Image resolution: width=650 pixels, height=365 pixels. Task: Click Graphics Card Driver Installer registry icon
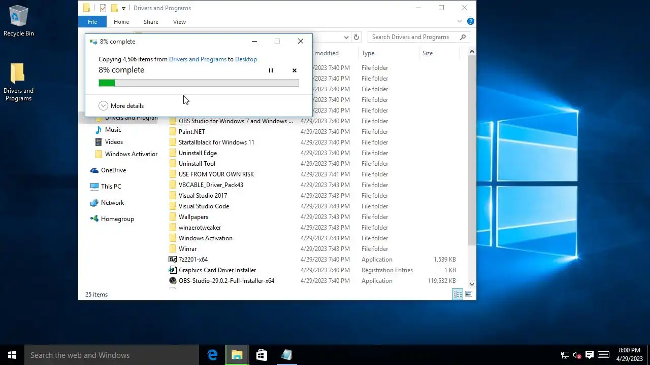tap(173, 270)
